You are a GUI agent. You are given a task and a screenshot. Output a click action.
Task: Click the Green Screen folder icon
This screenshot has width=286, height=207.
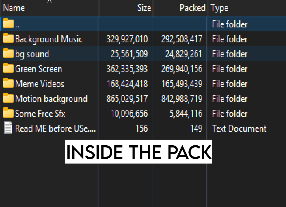click(8, 69)
